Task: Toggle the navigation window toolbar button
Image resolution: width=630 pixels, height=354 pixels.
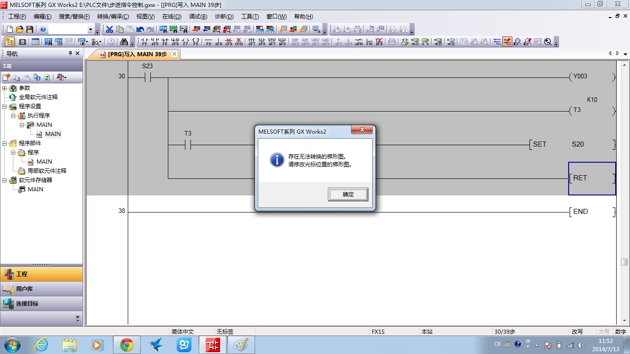Action: click(x=9, y=42)
